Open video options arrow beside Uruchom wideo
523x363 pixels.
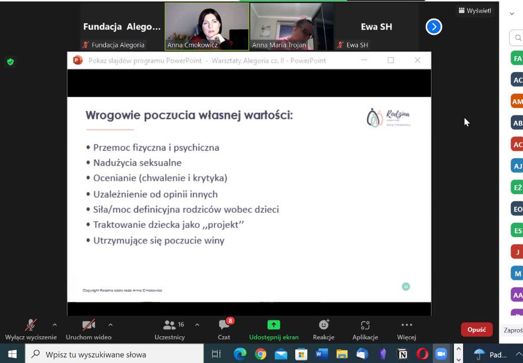pos(110,325)
